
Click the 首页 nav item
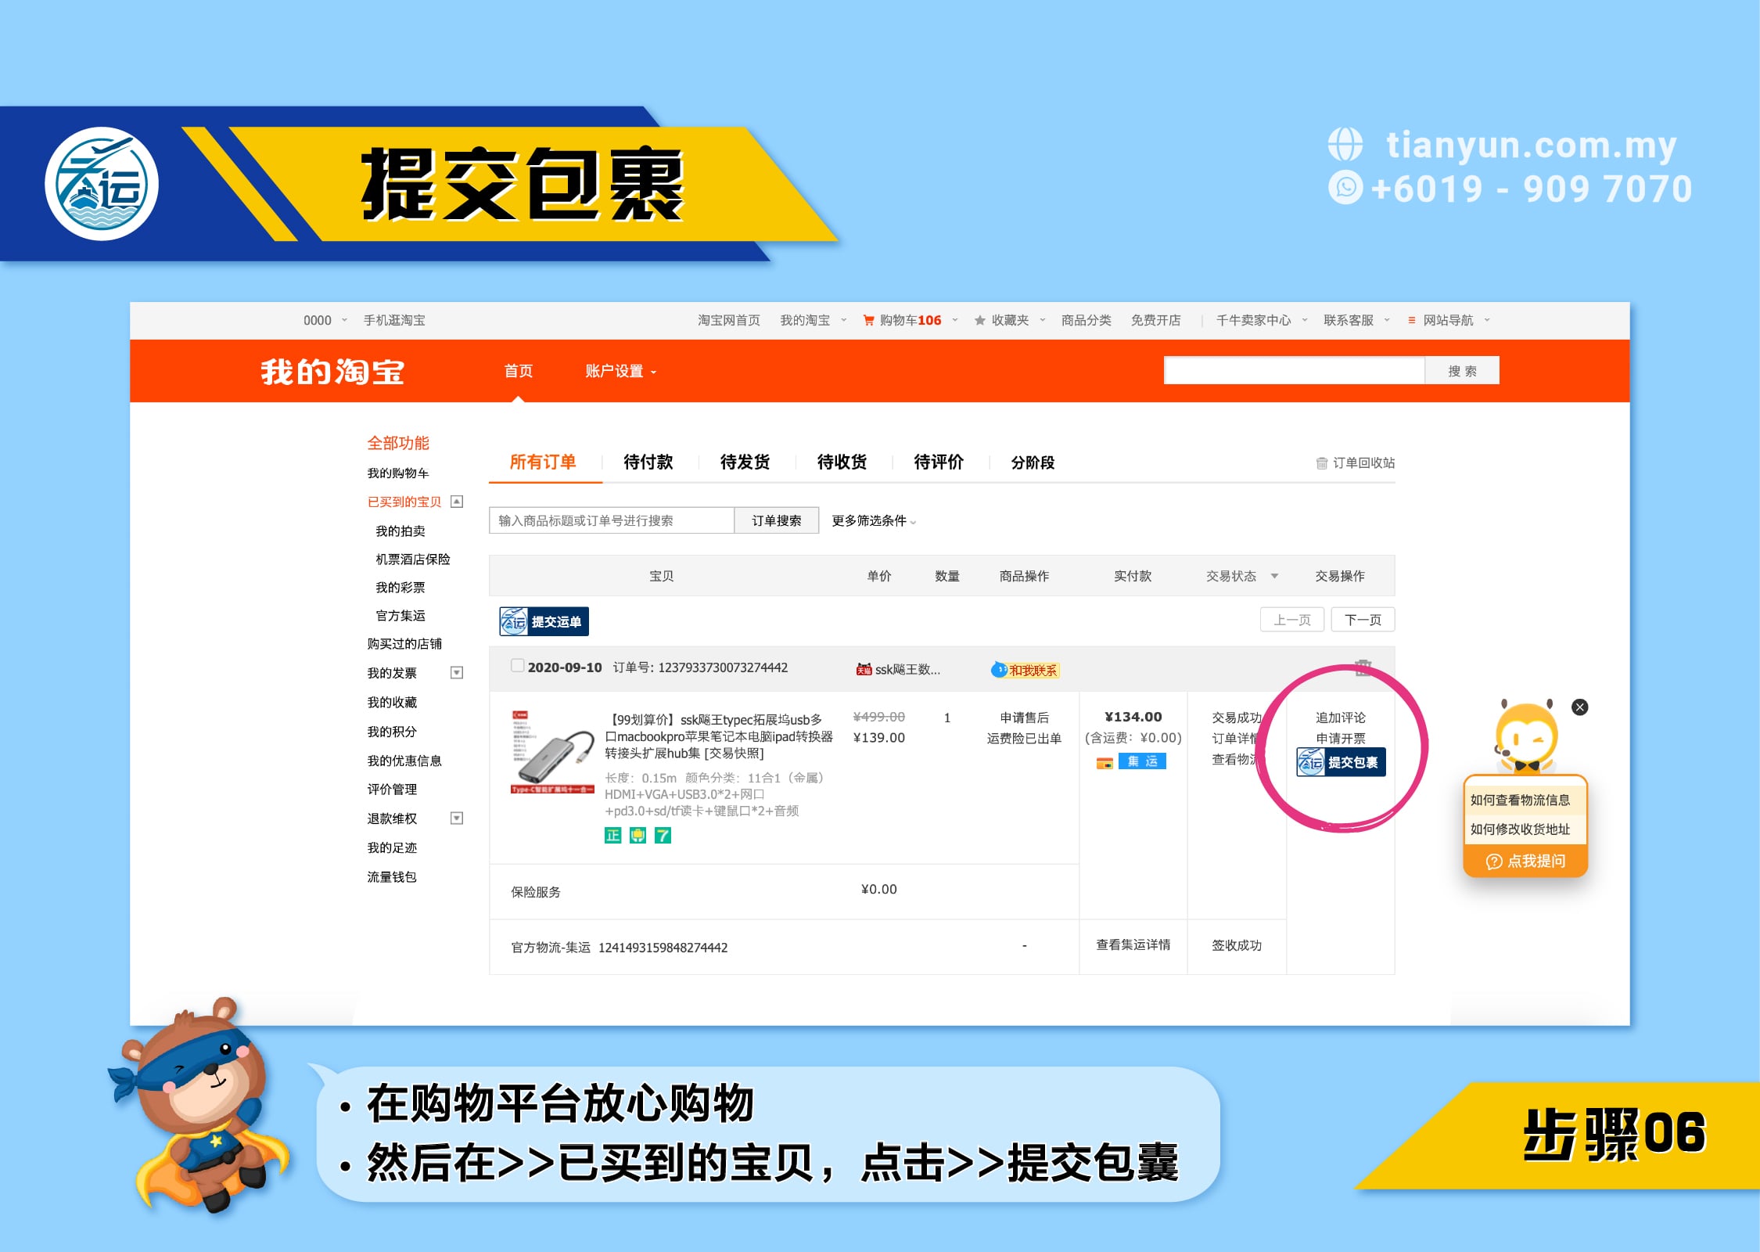click(x=518, y=371)
